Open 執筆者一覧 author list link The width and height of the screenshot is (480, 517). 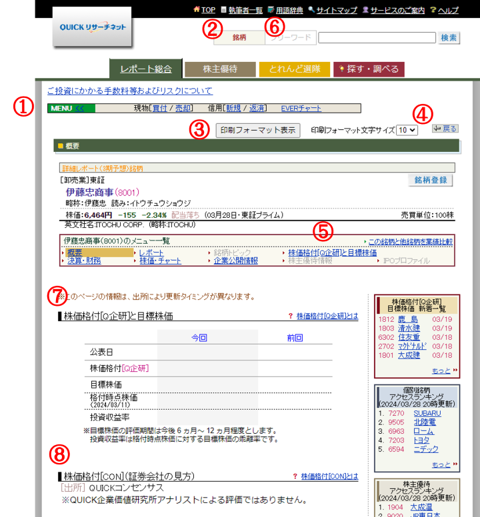tap(245, 10)
